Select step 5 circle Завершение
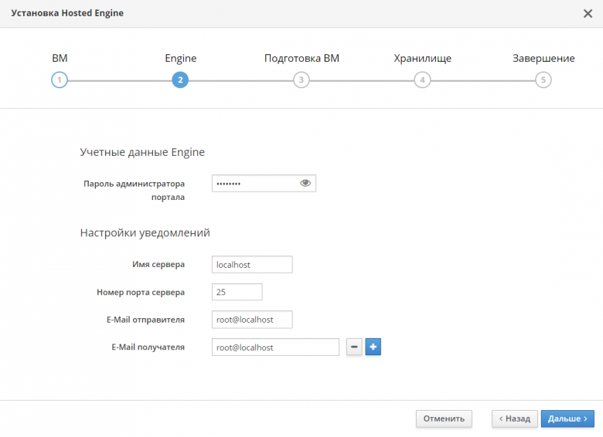Screen dimensions: 603x437 pyautogui.click(x=543, y=80)
